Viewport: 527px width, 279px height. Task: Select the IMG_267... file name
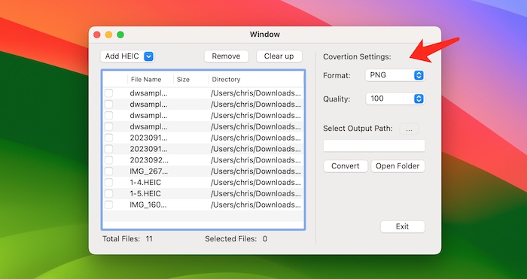click(x=148, y=171)
